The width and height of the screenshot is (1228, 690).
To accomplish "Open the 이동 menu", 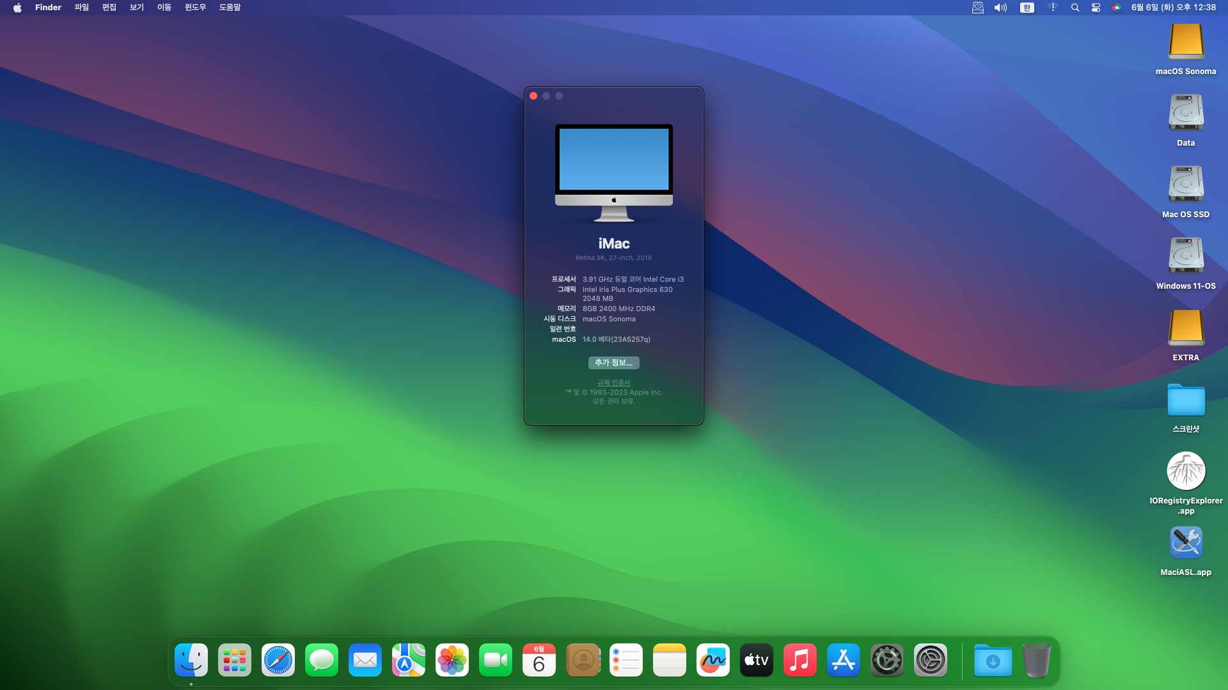I will coord(164,8).
